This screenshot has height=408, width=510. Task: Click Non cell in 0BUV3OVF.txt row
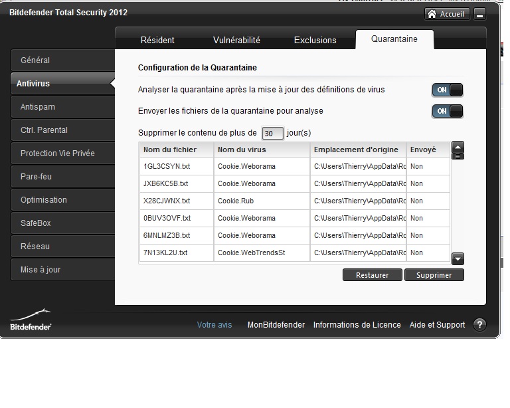[428, 218]
